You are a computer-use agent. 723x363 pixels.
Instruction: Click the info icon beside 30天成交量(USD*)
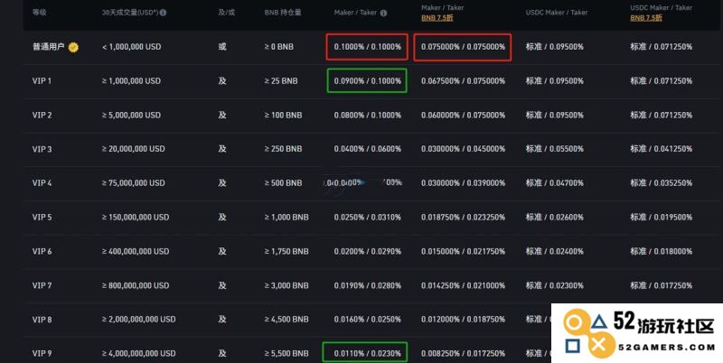[163, 13]
